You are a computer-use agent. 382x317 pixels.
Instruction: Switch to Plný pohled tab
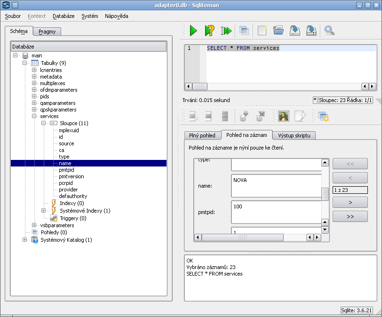(x=202, y=135)
